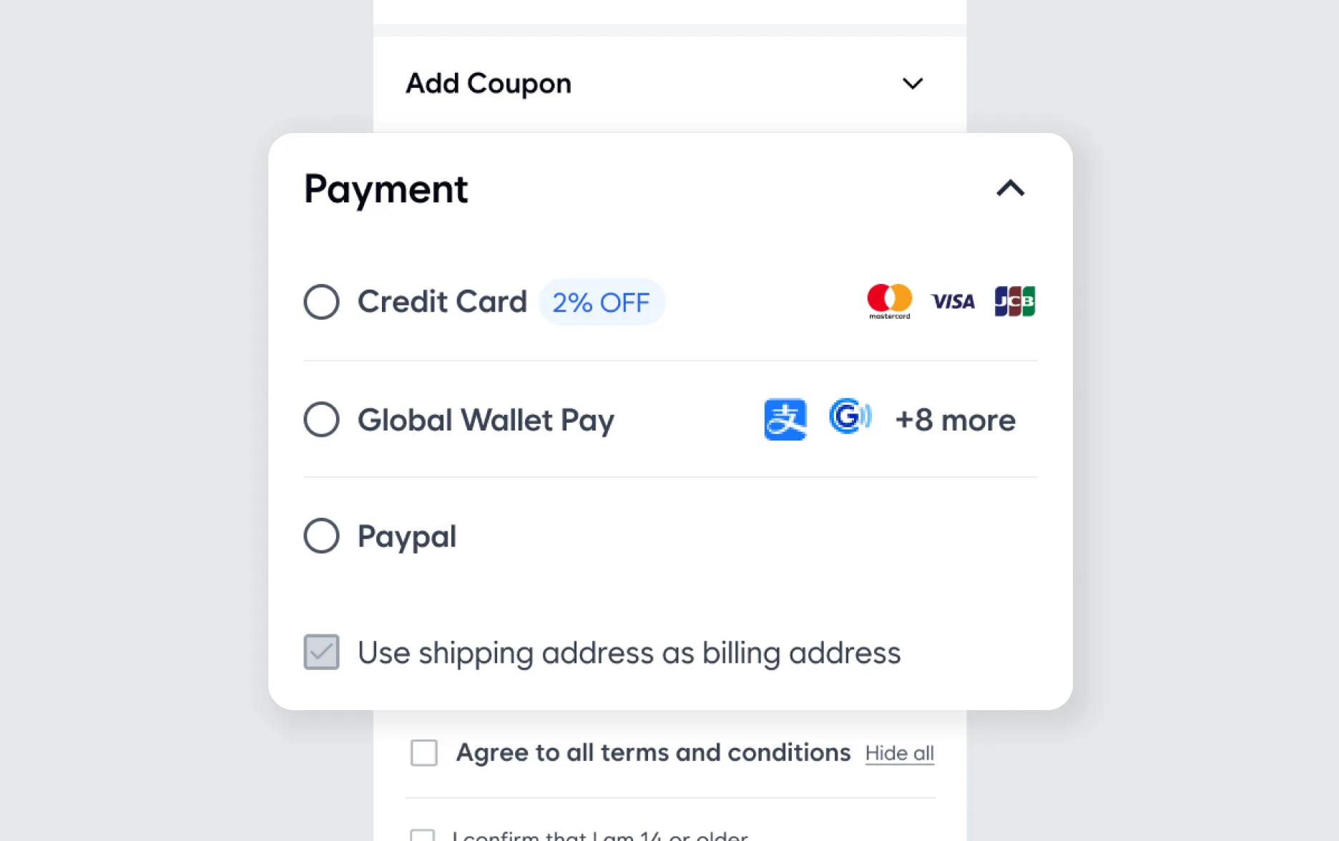Click the Credit Card option row
Viewport: 1339px width, 841px height.
point(443,302)
